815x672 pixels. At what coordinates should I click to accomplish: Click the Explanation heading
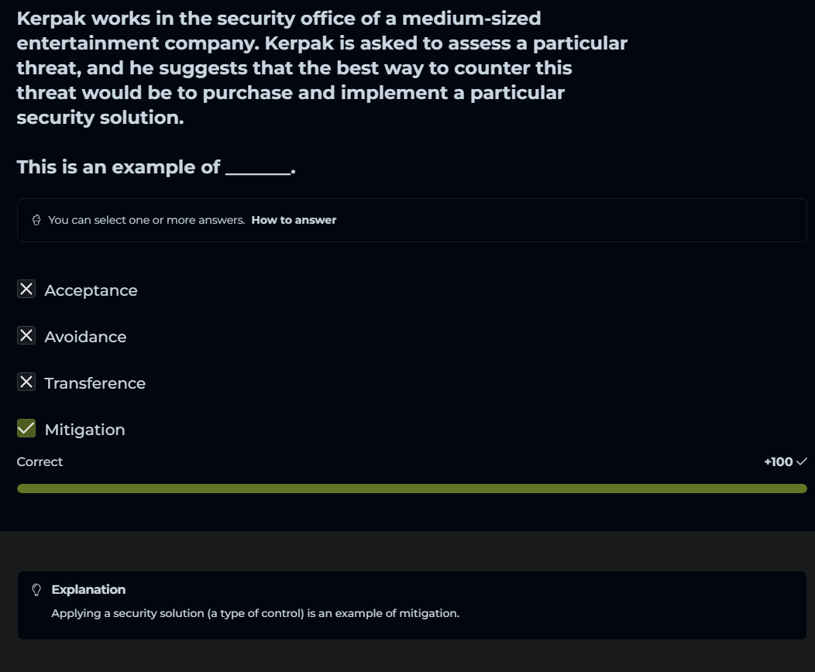pyautogui.click(x=88, y=590)
